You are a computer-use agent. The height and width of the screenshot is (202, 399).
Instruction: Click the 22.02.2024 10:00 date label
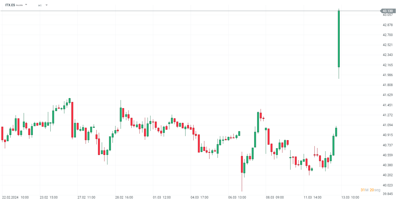coord(15,197)
